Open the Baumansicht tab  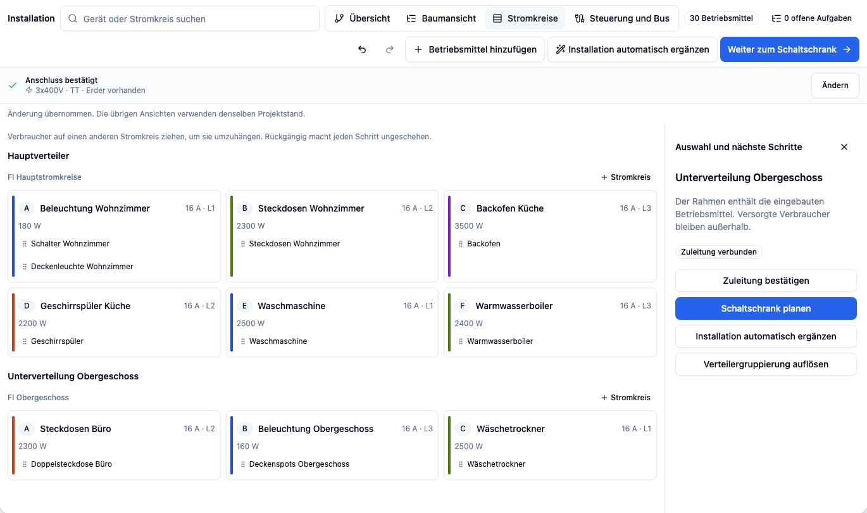[441, 18]
